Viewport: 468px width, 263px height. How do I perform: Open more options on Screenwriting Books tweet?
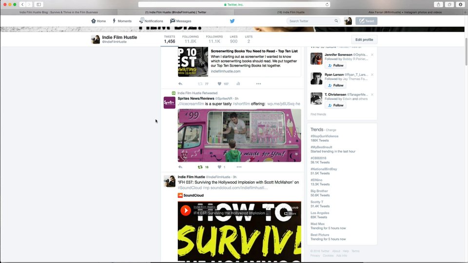pyautogui.click(x=258, y=84)
